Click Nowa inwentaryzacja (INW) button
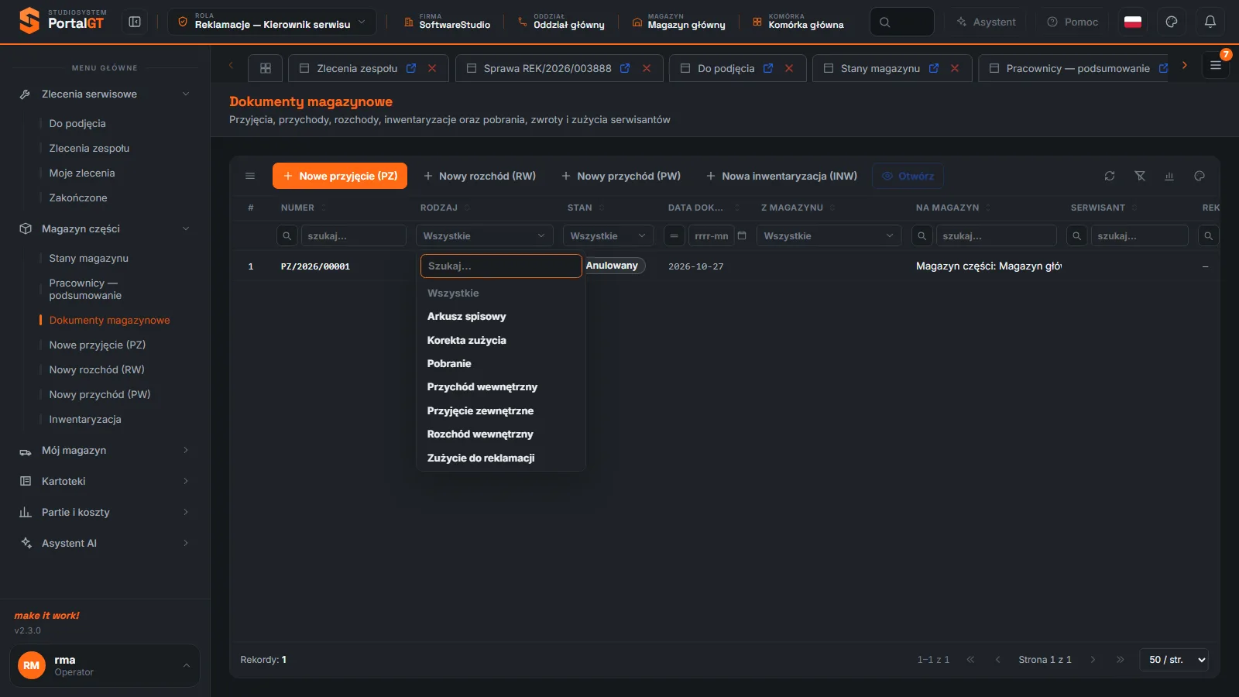Screen dimensions: 1239x697 [781, 176]
